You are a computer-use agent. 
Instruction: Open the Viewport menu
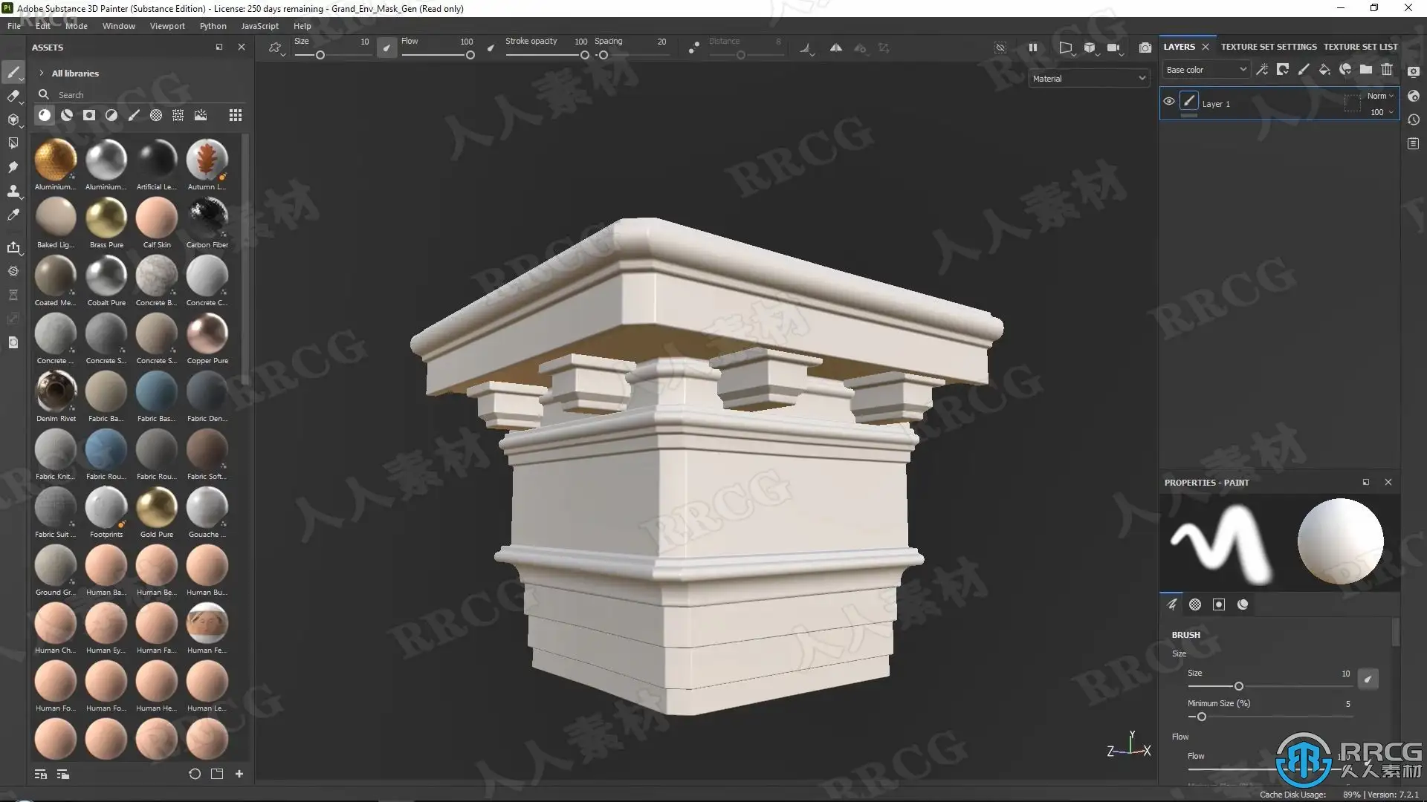click(x=167, y=26)
